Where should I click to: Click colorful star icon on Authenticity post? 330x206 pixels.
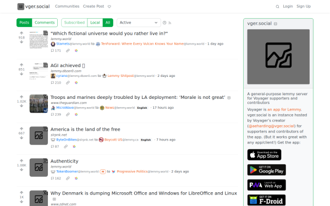pos(76,179)
